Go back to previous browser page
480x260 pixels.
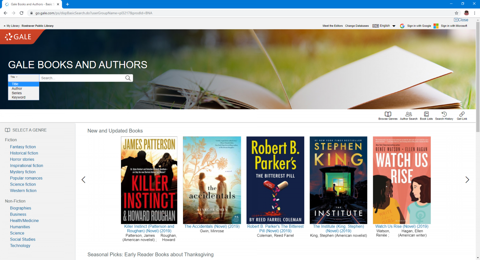5,13
